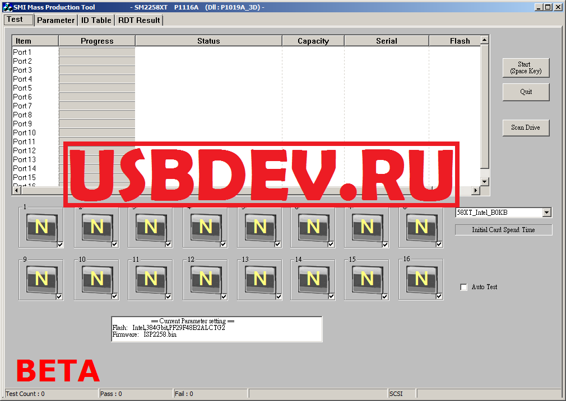Uncheck the port slot 14 checkbox

pos(331,296)
